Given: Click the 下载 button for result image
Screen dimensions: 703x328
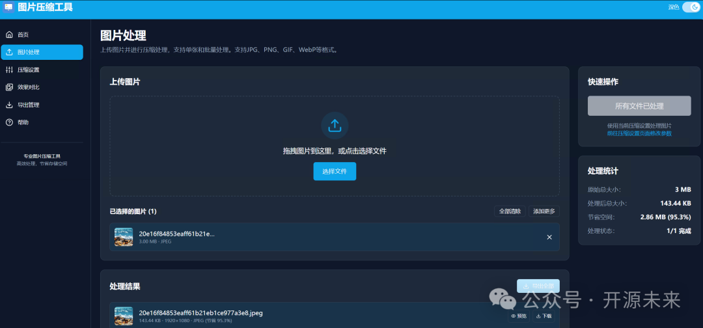Looking at the screenshot, I should pos(544,316).
